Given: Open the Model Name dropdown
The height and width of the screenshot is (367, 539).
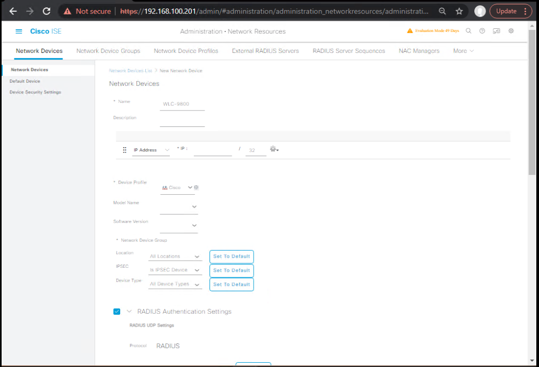Looking at the screenshot, I should pyautogui.click(x=179, y=206).
